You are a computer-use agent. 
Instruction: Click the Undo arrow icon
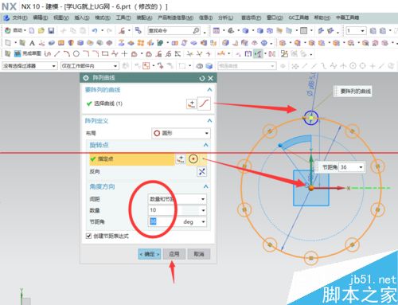tap(95, 30)
